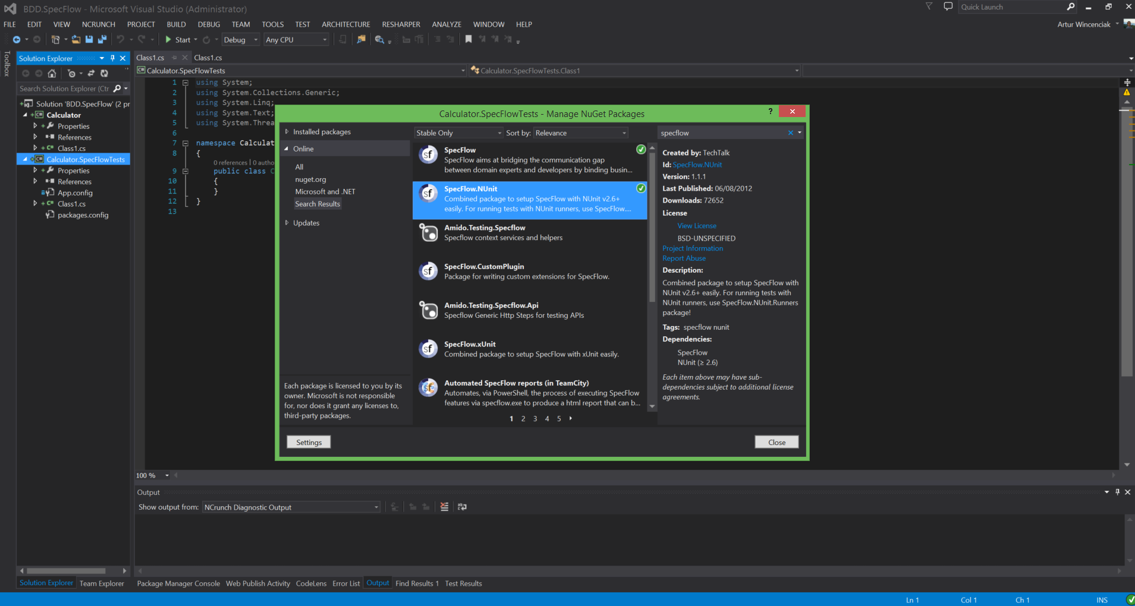Toggle bookmark on the current line
1135x606 pixels.
[469, 40]
